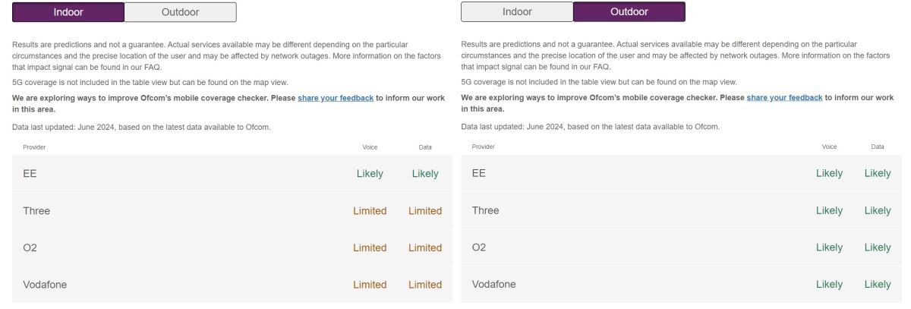Click Vodafone's Likely voice status
The image size is (911, 309).
(x=829, y=285)
